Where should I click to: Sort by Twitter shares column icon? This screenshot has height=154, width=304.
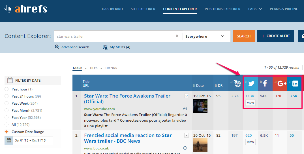point(251,83)
